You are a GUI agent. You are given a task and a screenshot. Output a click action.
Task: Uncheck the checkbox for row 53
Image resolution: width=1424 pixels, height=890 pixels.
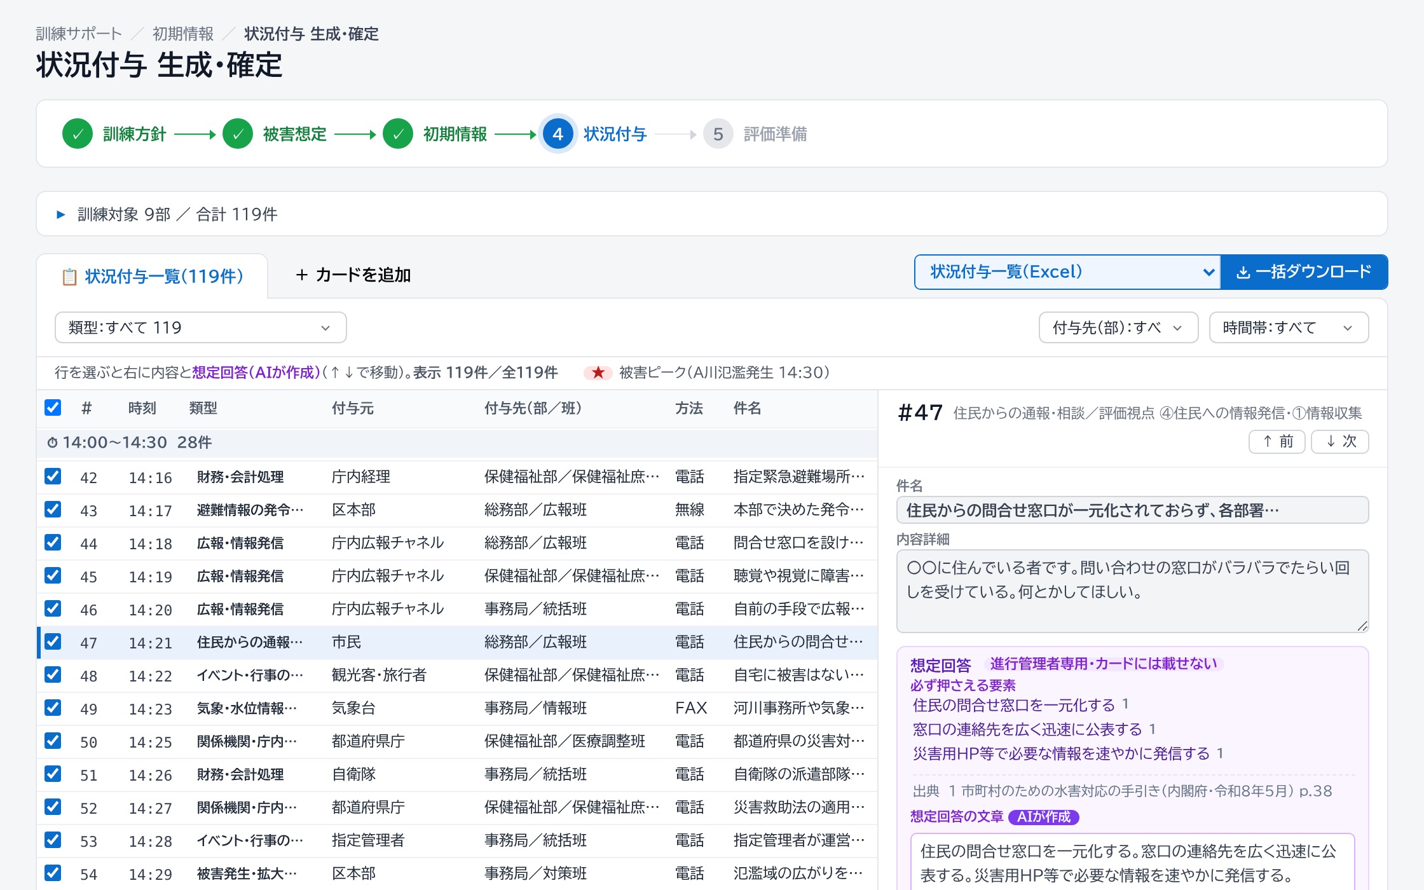pyautogui.click(x=53, y=840)
